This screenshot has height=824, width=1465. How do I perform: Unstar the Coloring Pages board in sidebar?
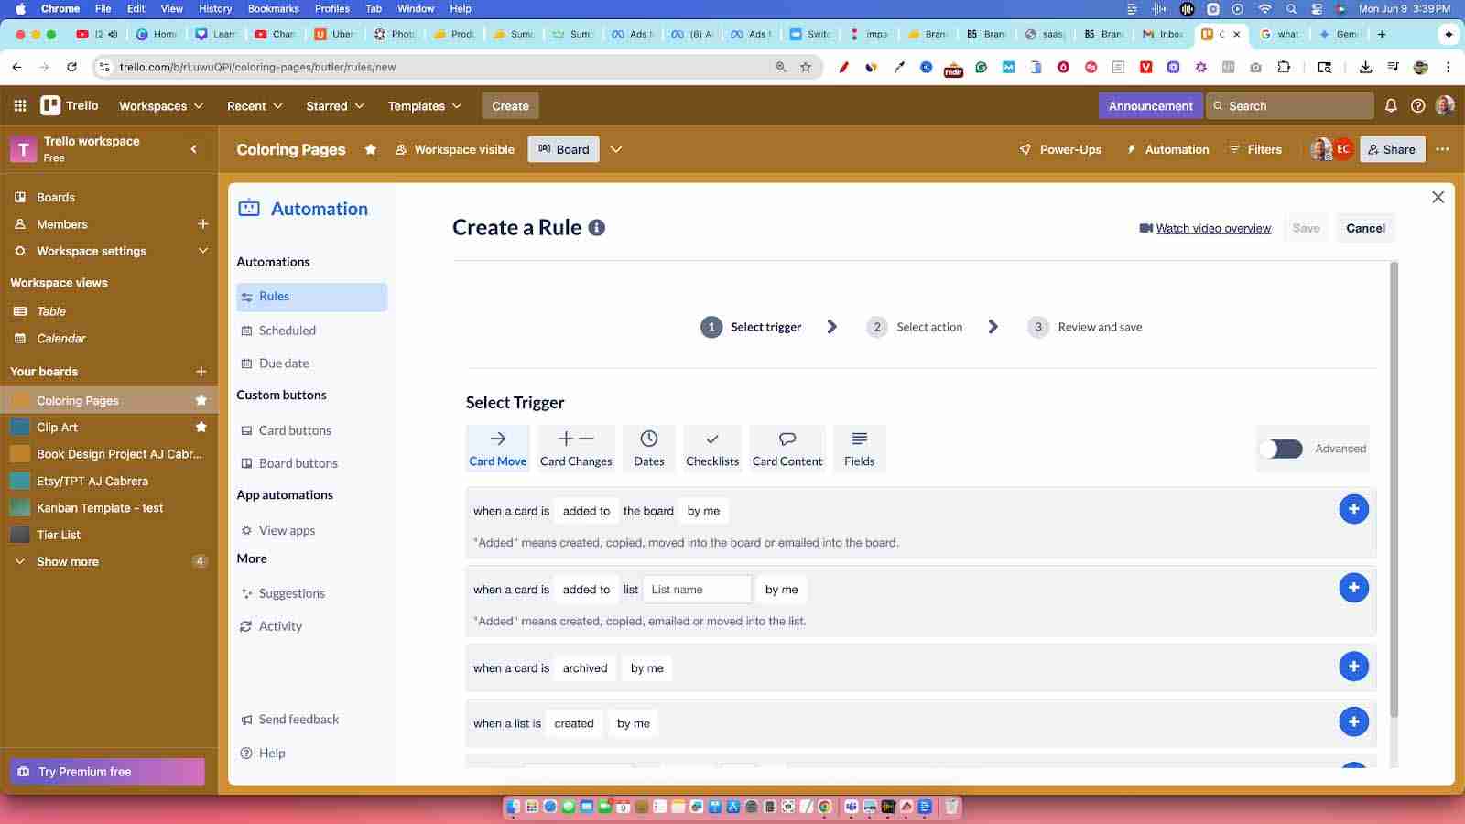point(201,400)
